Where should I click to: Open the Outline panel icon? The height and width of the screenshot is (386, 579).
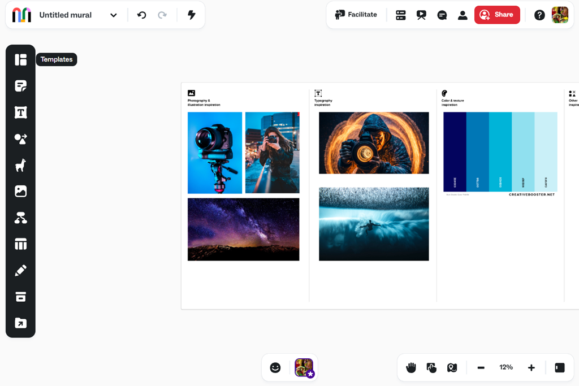click(401, 15)
